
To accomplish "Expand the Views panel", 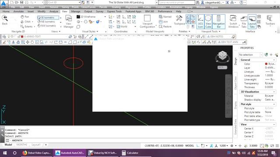I will (x=56, y=31).
